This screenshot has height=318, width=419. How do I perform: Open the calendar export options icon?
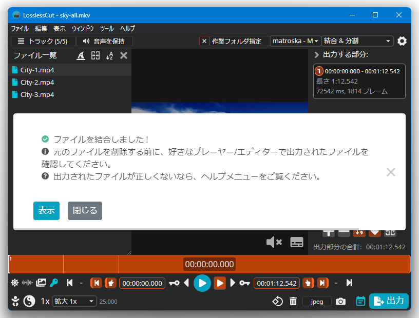[361, 302]
